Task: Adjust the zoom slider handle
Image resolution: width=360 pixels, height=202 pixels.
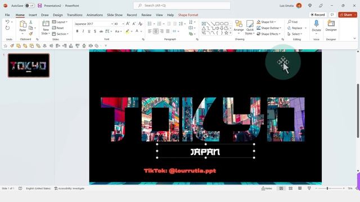Action: [x=327, y=189]
